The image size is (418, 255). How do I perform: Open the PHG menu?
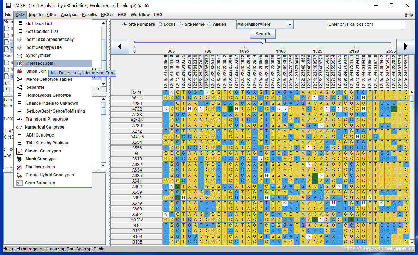pyautogui.click(x=158, y=15)
